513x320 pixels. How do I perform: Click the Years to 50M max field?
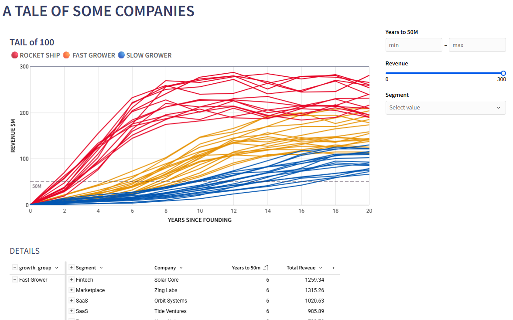point(477,45)
